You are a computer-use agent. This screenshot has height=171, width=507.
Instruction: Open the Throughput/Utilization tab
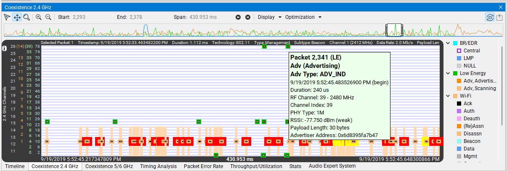[x=256, y=166]
